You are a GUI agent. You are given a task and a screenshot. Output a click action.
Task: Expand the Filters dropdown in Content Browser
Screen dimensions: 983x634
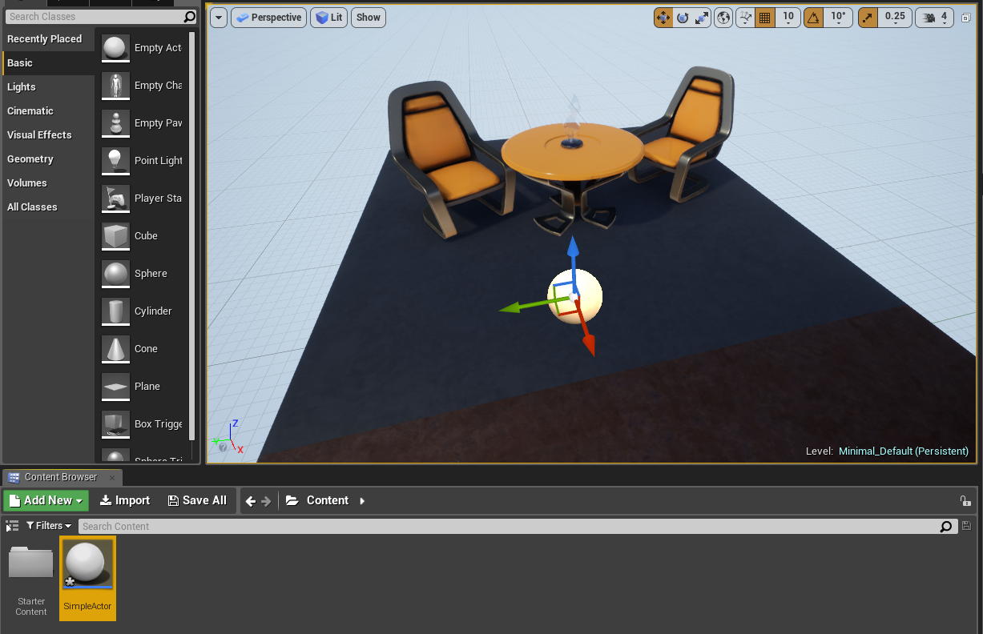(x=49, y=526)
